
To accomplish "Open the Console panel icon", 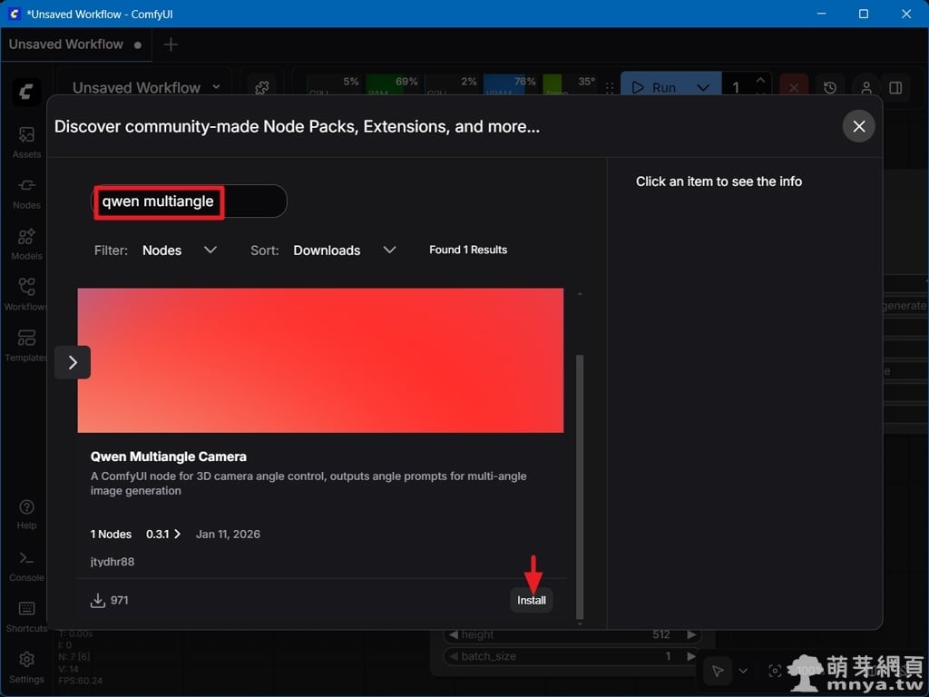I will point(26,564).
